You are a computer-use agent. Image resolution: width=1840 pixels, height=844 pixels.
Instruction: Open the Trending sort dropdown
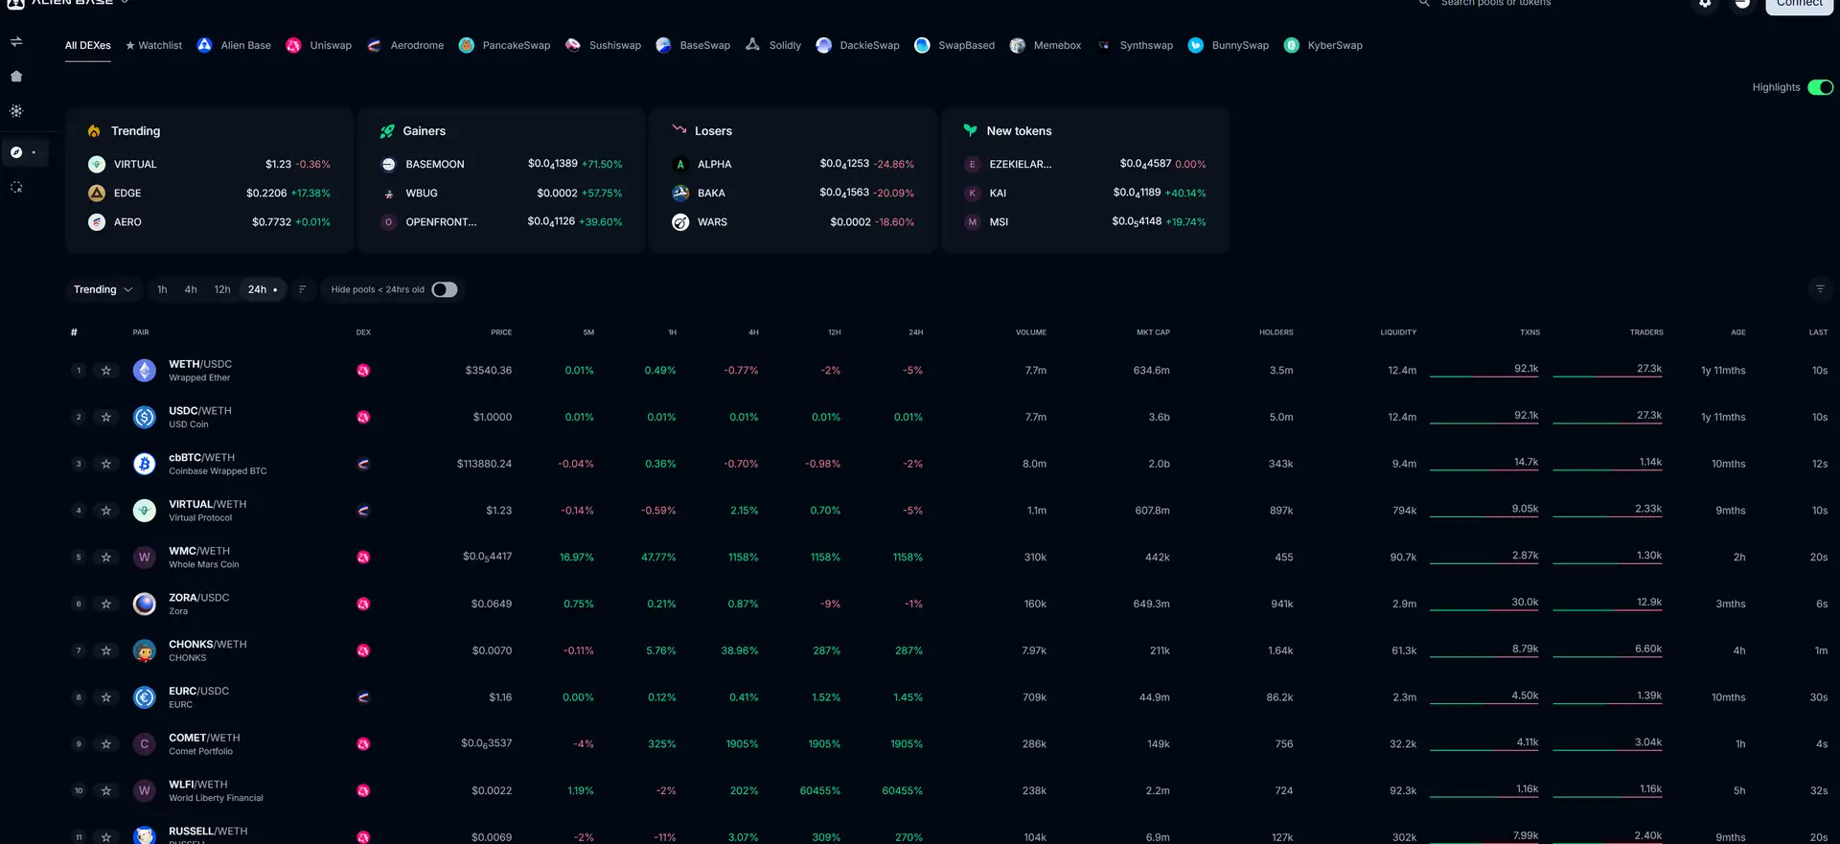pyautogui.click(x=103, y=289)
